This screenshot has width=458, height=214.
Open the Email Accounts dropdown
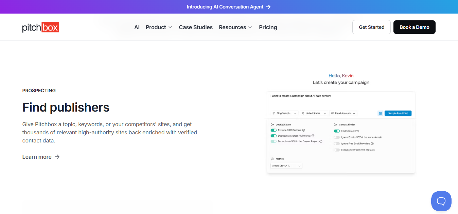click(343, 113)
